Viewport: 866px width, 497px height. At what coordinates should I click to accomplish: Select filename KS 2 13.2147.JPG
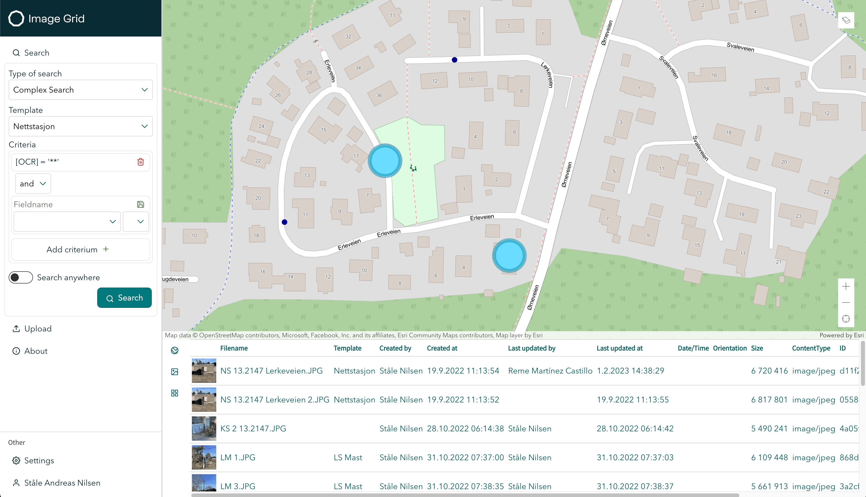(x=253, y=429)
